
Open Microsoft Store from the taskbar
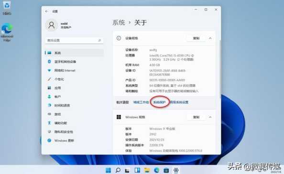(166, 170)
